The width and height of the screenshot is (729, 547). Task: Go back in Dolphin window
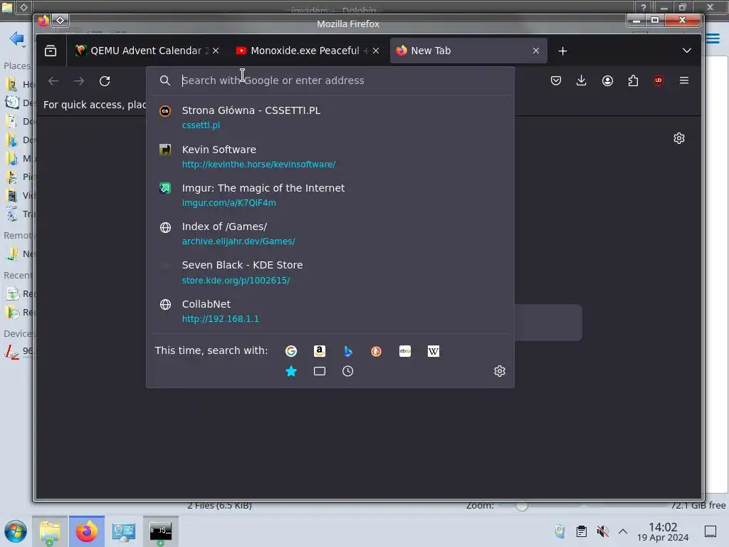(17, 38)
